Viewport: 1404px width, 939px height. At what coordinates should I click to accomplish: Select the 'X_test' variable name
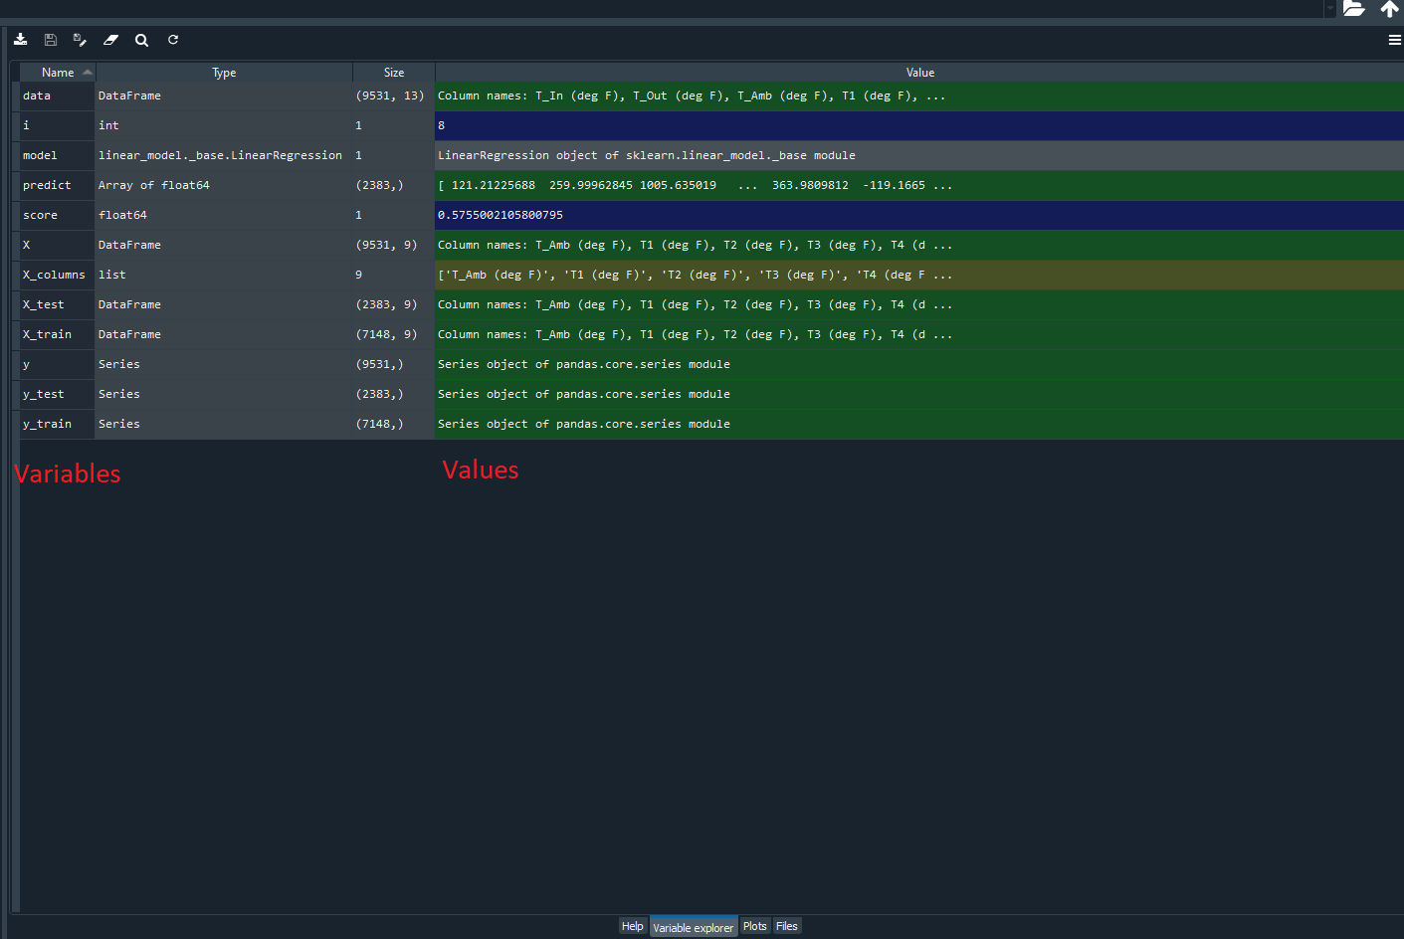pos(44,305)
